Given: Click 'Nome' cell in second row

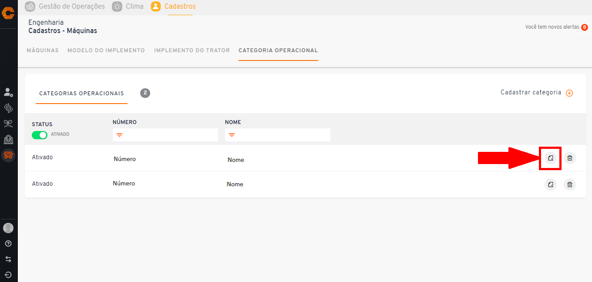Looking at the screenshot, I should click(235, 185).
